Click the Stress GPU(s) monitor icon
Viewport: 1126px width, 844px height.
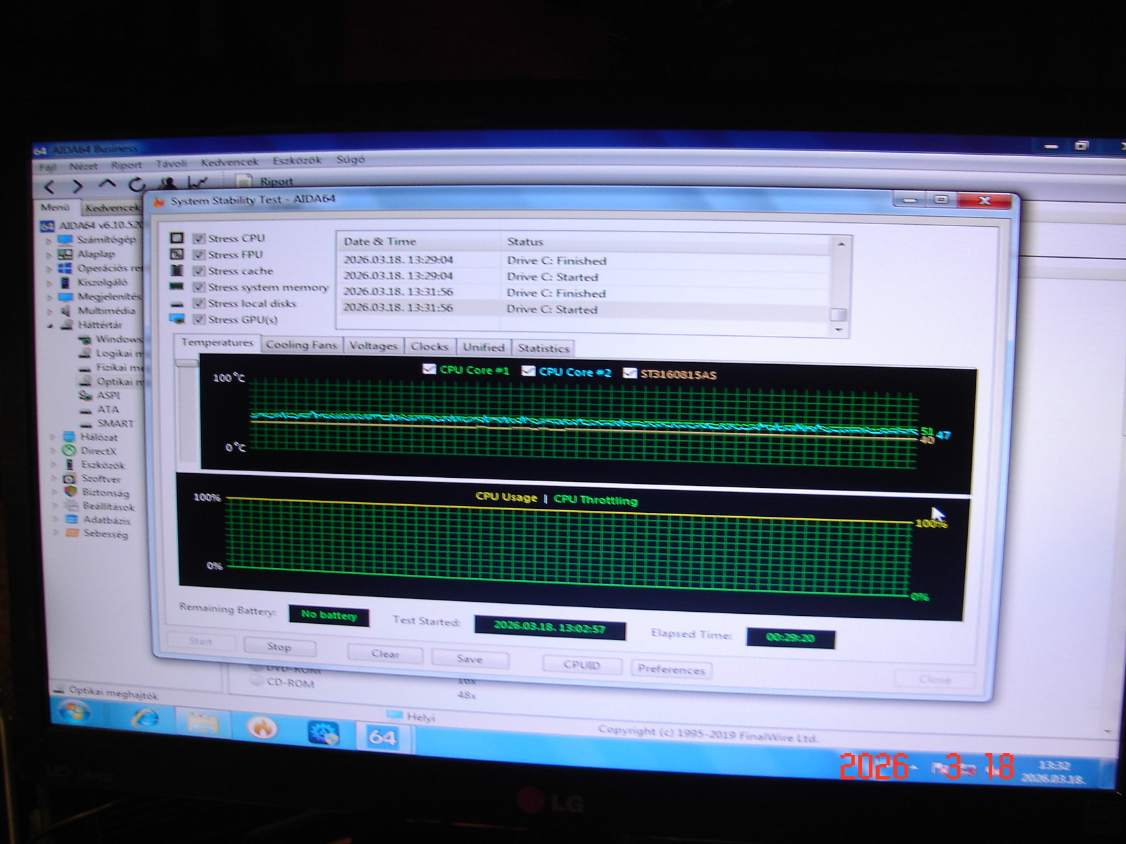click(x=177, y=319)
